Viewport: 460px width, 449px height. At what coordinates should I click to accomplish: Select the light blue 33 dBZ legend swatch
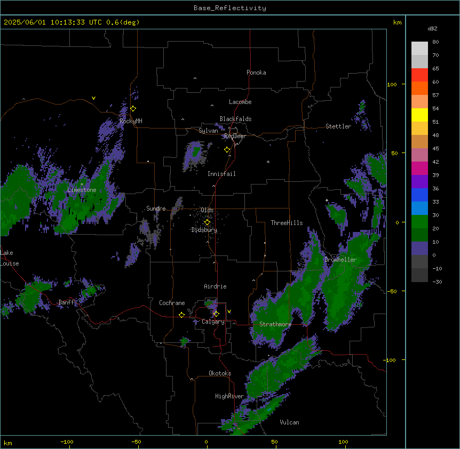click(x=419, y=209)
